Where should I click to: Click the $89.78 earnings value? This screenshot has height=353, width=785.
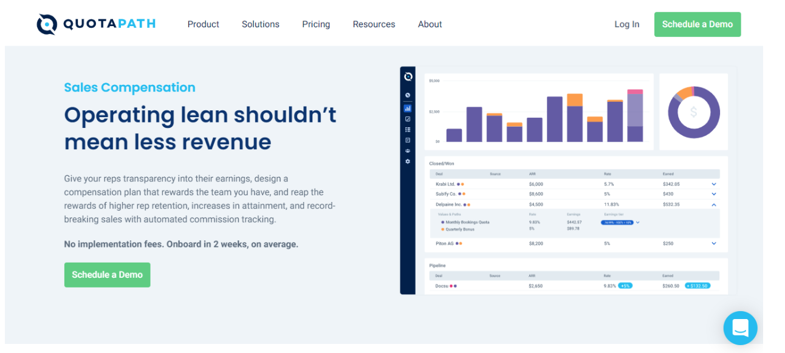[573, 229]
